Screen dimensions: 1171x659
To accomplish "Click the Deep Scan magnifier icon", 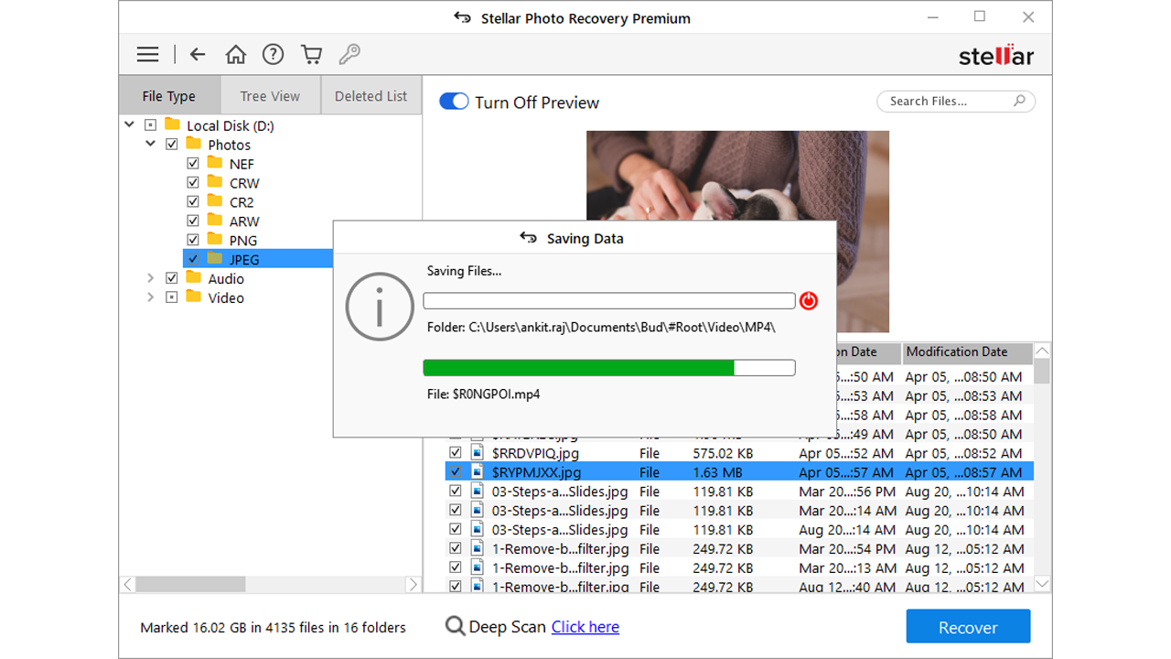I will [455, 626].
